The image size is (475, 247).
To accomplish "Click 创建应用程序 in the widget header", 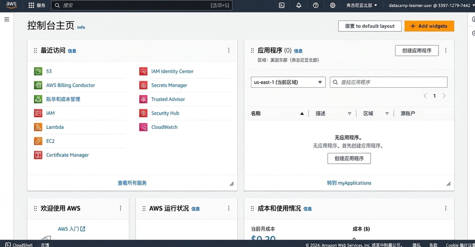I will (417, 50).
